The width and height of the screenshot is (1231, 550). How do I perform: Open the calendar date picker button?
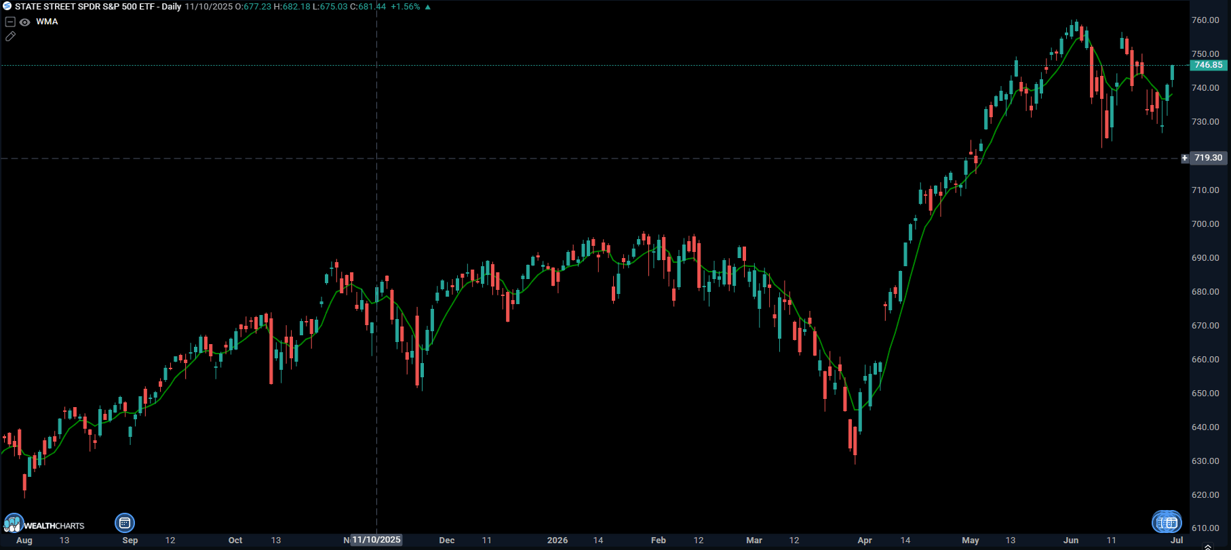[125, 523]
